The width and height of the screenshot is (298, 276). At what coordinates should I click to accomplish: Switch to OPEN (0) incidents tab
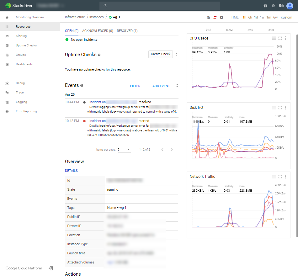point(72,31)
